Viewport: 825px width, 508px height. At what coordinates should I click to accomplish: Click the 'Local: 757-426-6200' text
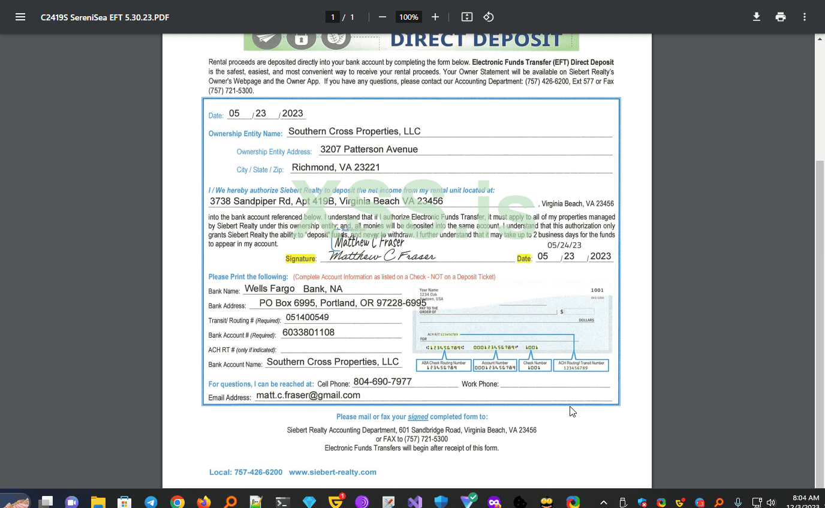pyautogui.click(x=246, y=472)
